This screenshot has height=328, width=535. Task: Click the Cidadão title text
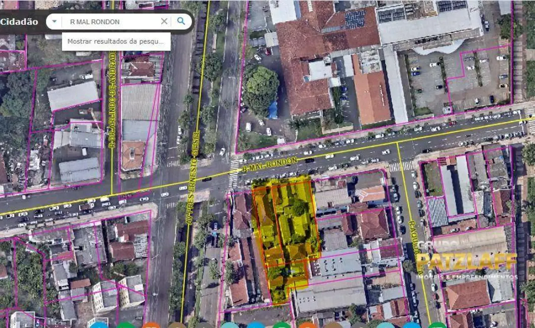click(19, 22)
